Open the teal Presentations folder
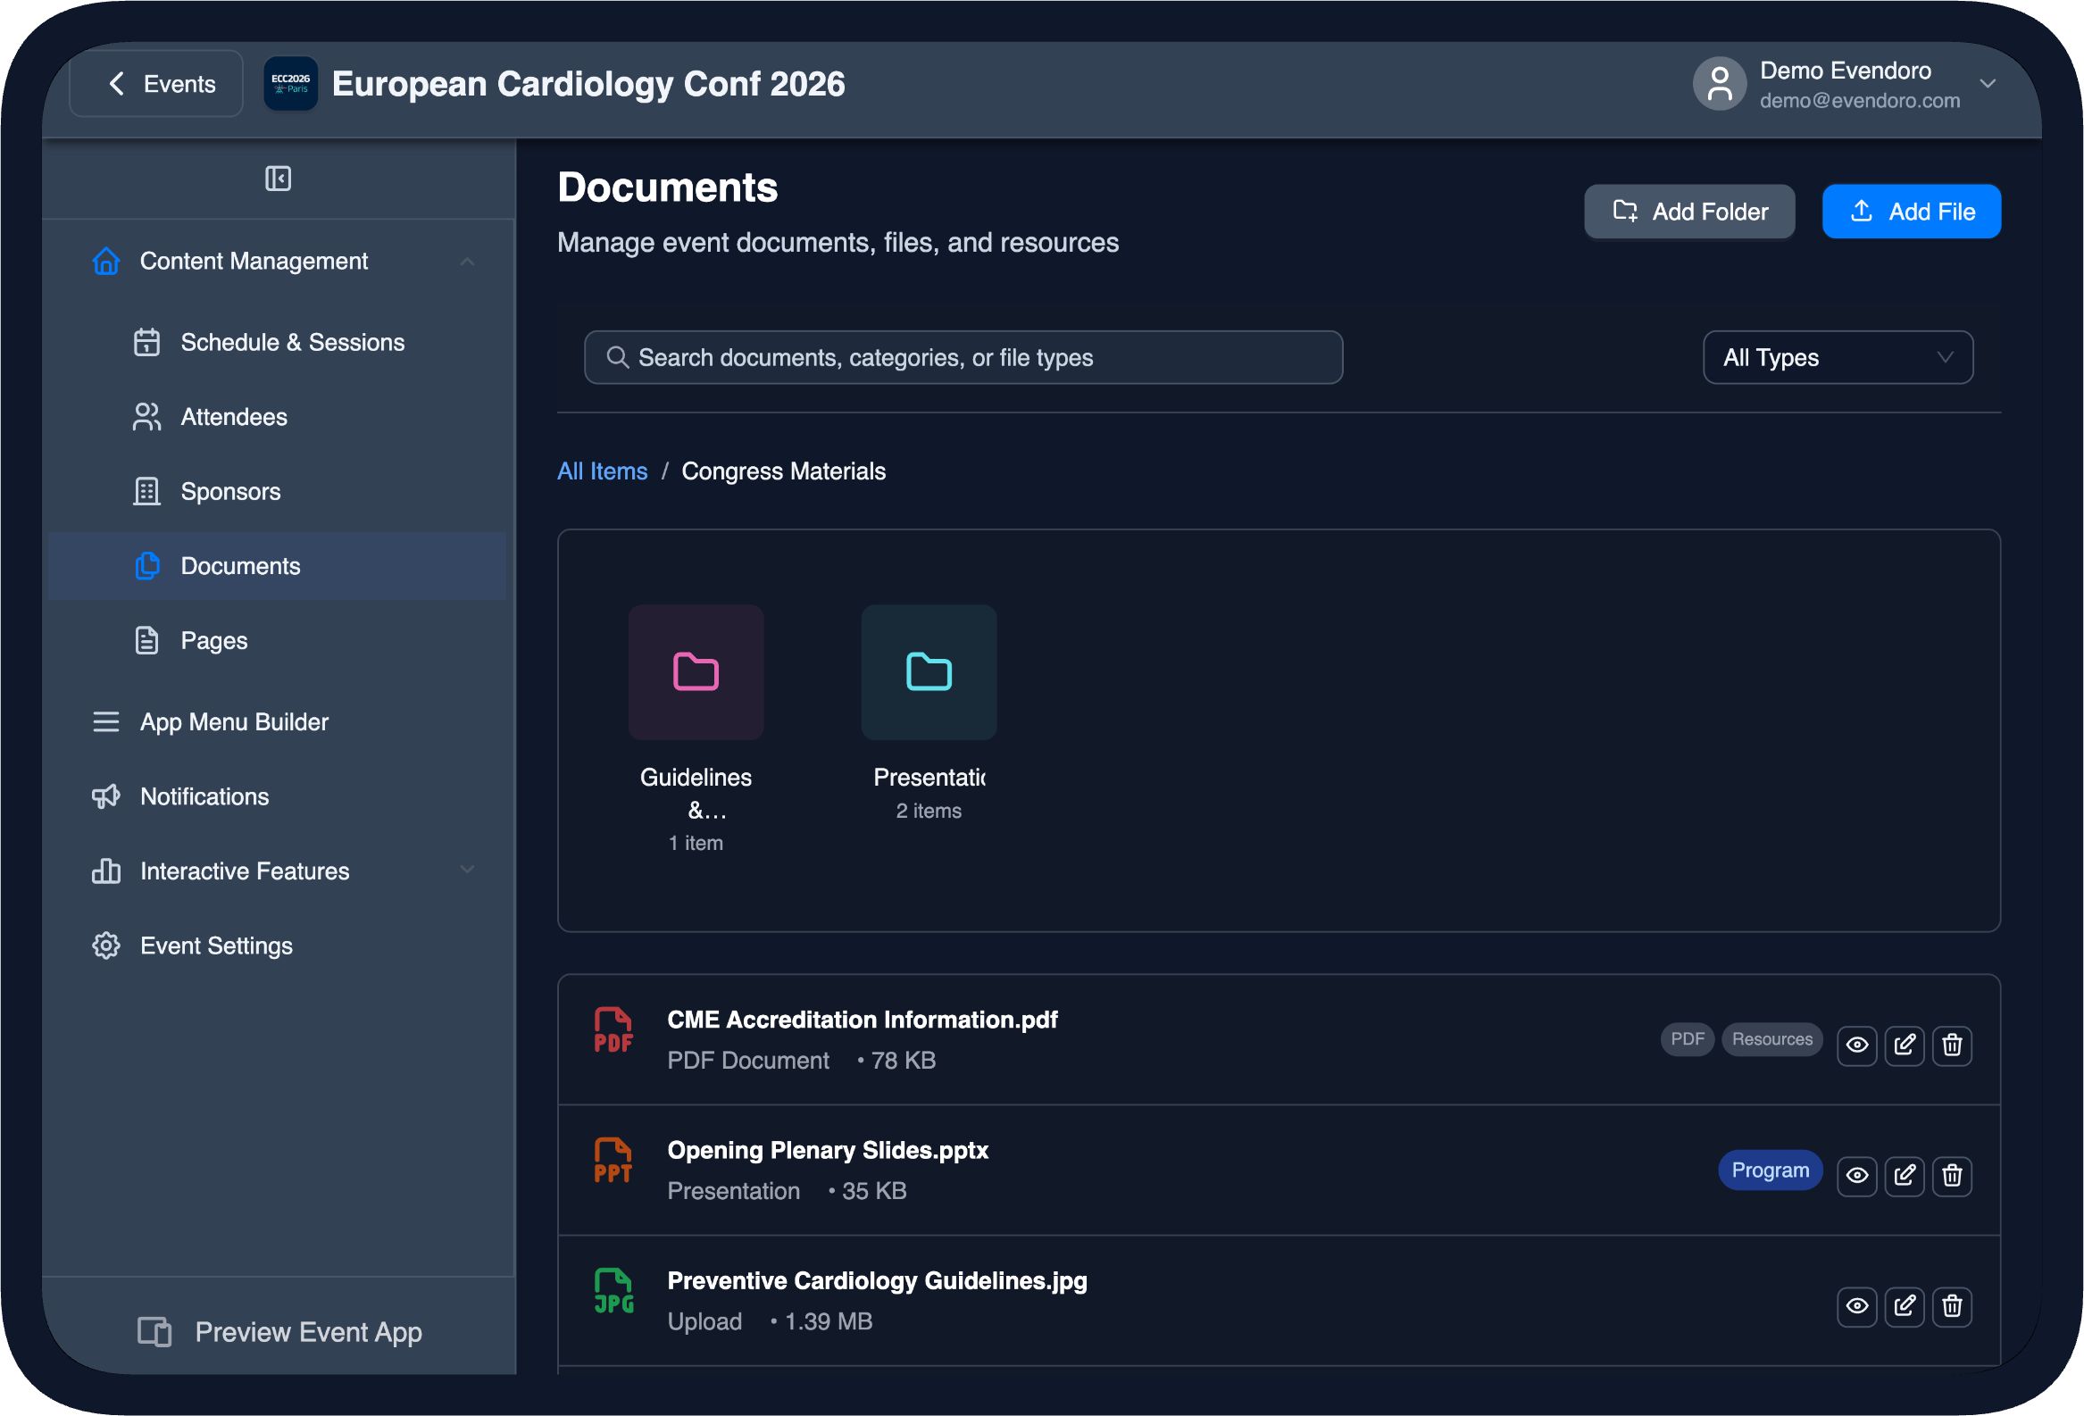Viewport: 2084px width, 1416px height. coord(929,672)
